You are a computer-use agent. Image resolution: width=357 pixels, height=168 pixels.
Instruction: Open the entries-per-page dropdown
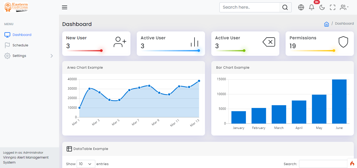pyautogui.click(x=86, y=164)
